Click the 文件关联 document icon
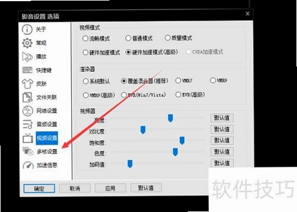Screen dimensions: 297x212 click(27, 97)
